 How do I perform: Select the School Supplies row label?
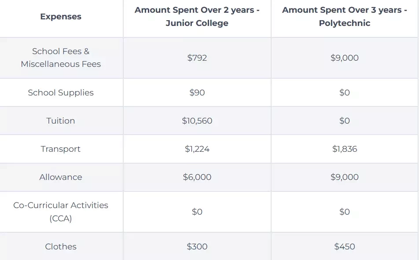(61, 92)
